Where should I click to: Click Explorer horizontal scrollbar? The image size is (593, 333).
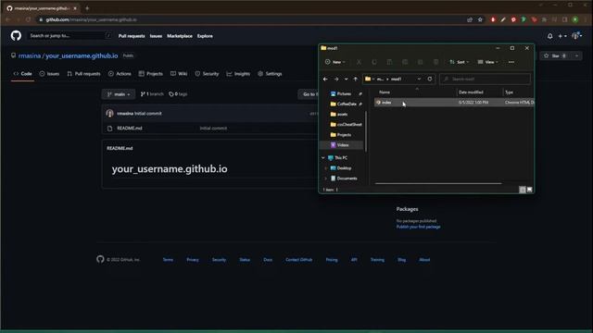[x=438, y=183]
